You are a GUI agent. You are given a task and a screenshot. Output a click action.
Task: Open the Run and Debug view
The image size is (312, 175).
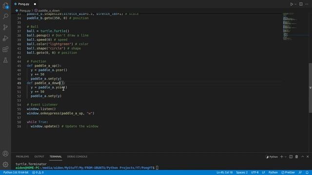point(5,38)
